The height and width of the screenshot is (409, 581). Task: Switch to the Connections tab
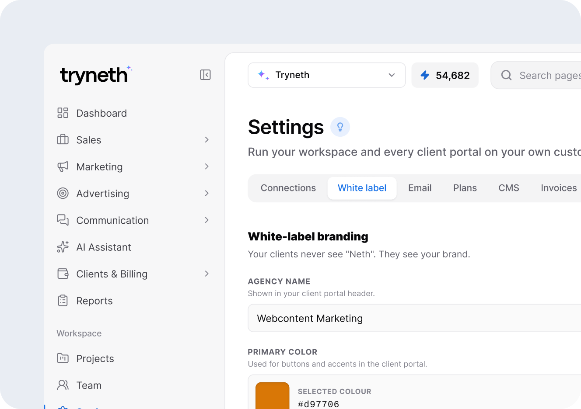click(288, 188)
